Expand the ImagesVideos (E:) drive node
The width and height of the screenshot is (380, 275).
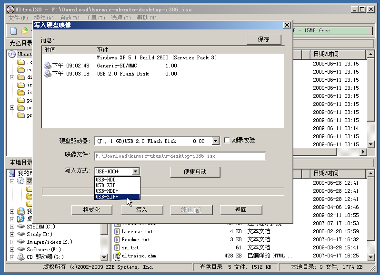[12, 242]
